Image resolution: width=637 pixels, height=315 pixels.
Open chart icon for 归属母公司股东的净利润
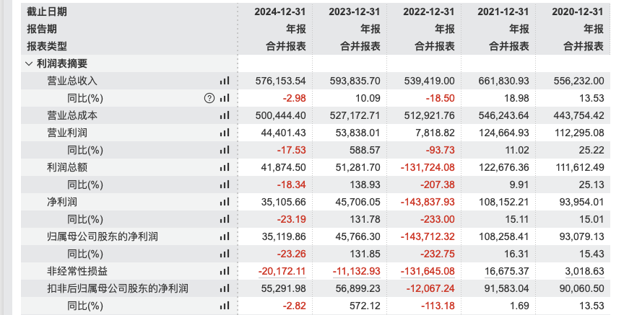pyautogui.click(x=225, y=236)
